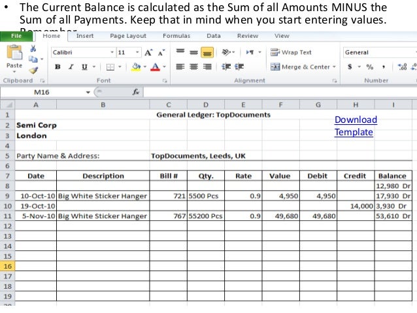Screen dimensions: 417x313
Task: Expand the Merge & Center dropdown arrow
Action: pyautogui.click(x=334, y=67)
